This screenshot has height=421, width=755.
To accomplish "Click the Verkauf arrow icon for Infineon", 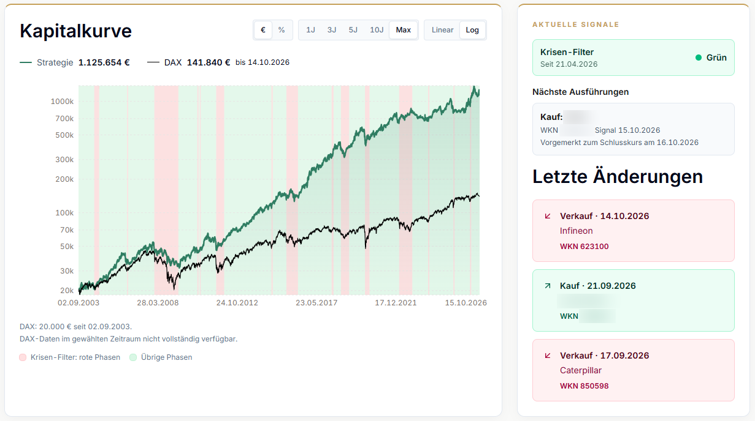I will coord(548,216).
